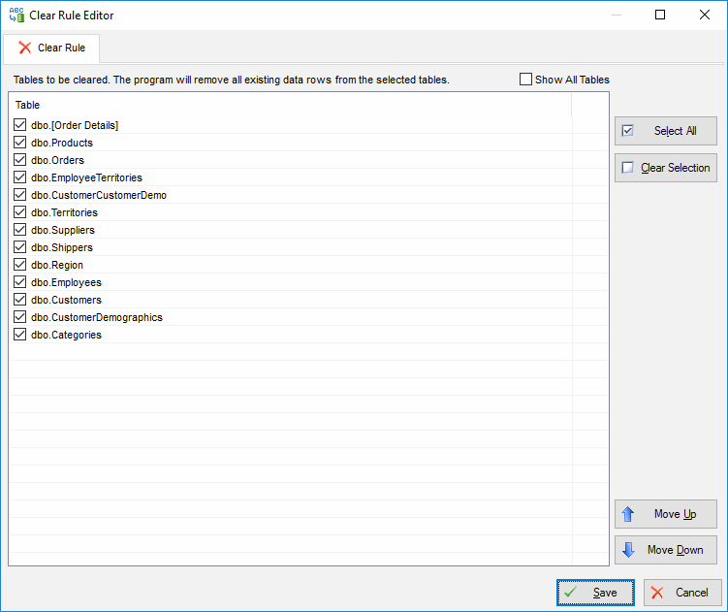Select the dbo.Region row text
This screenshot has width=728, height=612.
(x=57, y=266)
